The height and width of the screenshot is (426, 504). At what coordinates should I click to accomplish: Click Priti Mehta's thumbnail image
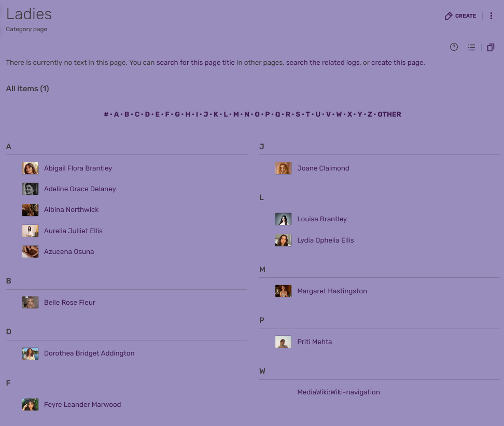[283, 342]
